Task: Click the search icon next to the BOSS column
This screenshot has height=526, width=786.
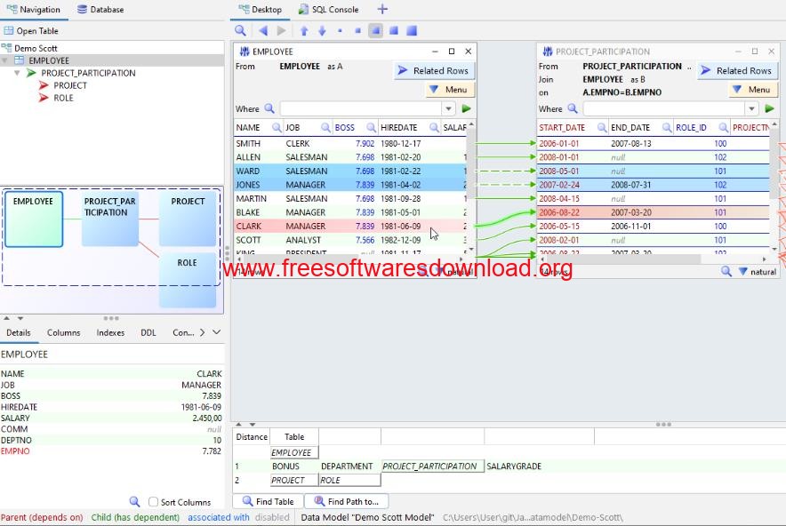Action: click(x=371, y=127)
